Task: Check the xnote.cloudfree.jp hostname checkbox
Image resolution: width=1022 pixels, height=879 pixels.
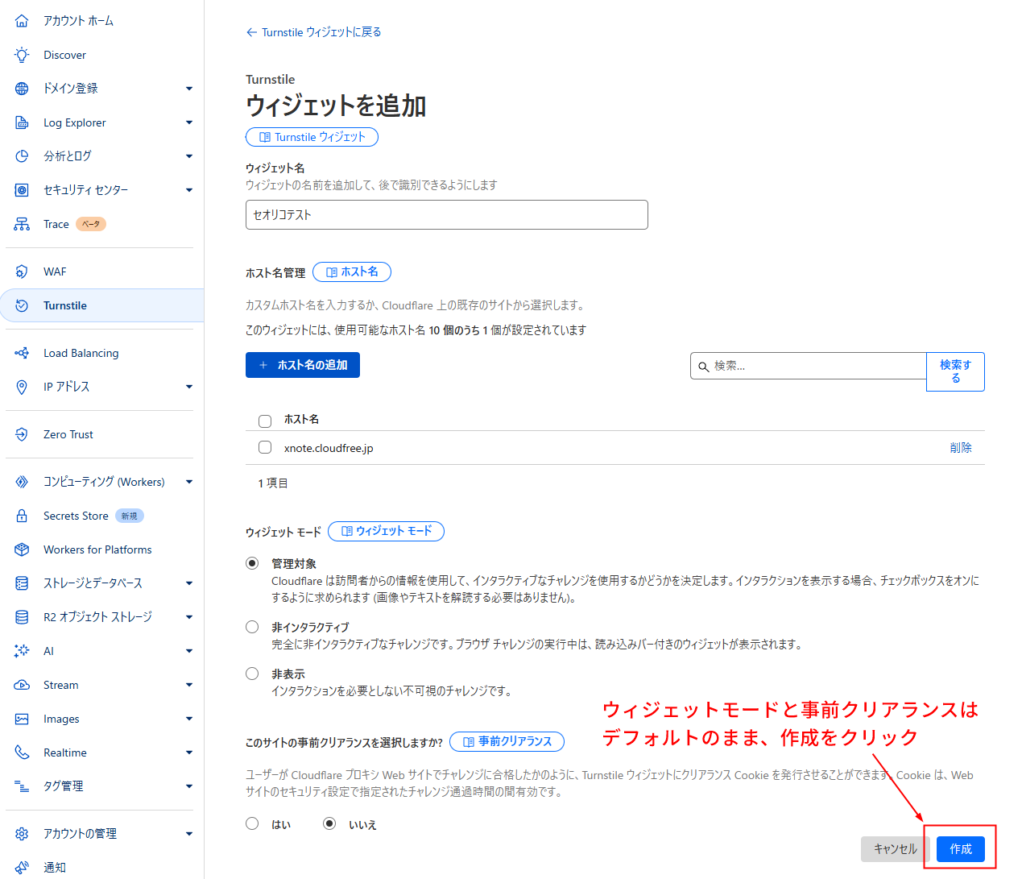Action: [265, 447]
